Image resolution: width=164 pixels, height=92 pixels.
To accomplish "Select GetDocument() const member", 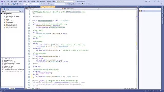I will coord(9,65).
